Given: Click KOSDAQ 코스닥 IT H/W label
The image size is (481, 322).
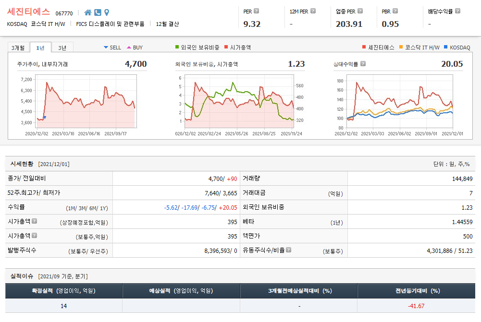Looking at the screenshot, I should point(36,24).
